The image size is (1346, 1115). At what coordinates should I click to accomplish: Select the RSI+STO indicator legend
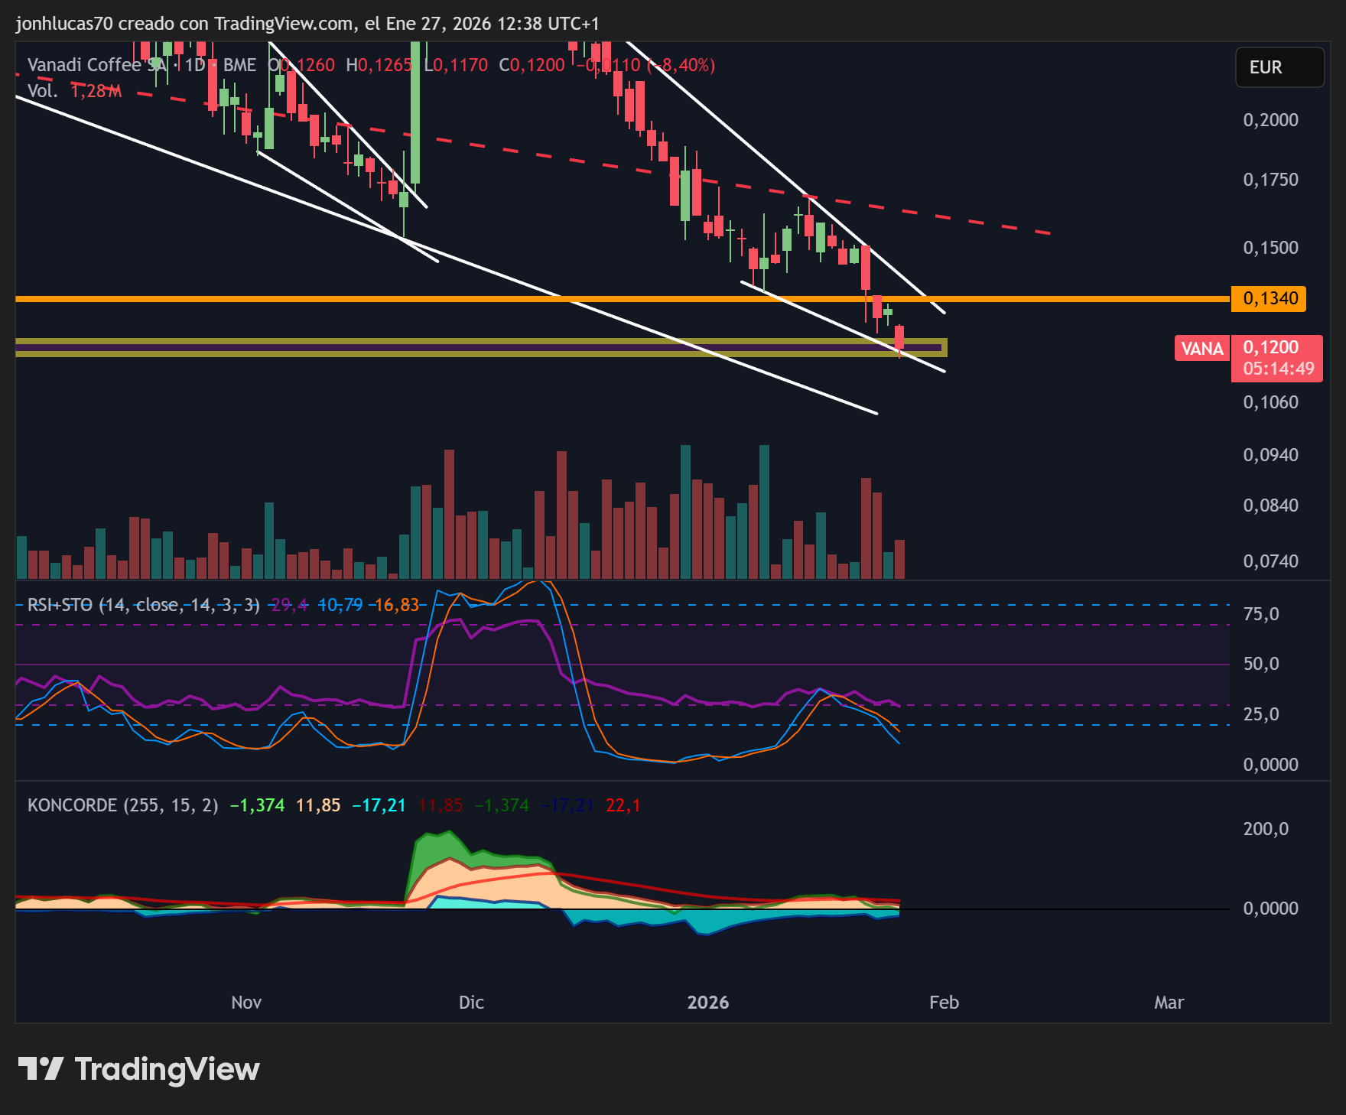click(143, 605)
